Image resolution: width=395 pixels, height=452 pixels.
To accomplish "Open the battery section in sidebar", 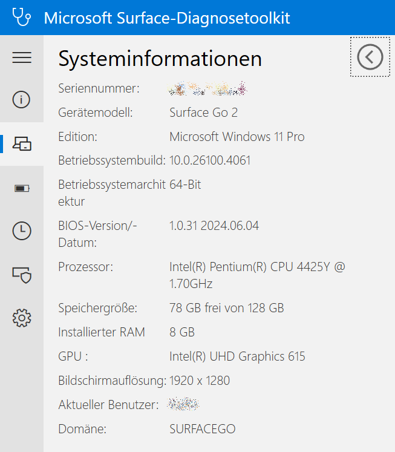I will (x=22, y=188).
